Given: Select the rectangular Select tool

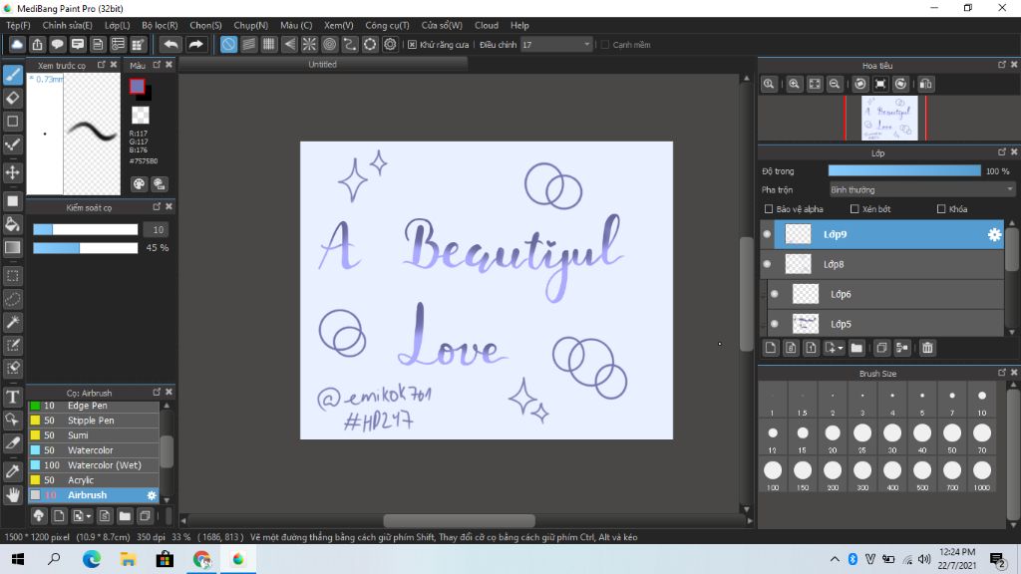Looking at the screenshot, I should pyautogui.click(x=12, y=276).
